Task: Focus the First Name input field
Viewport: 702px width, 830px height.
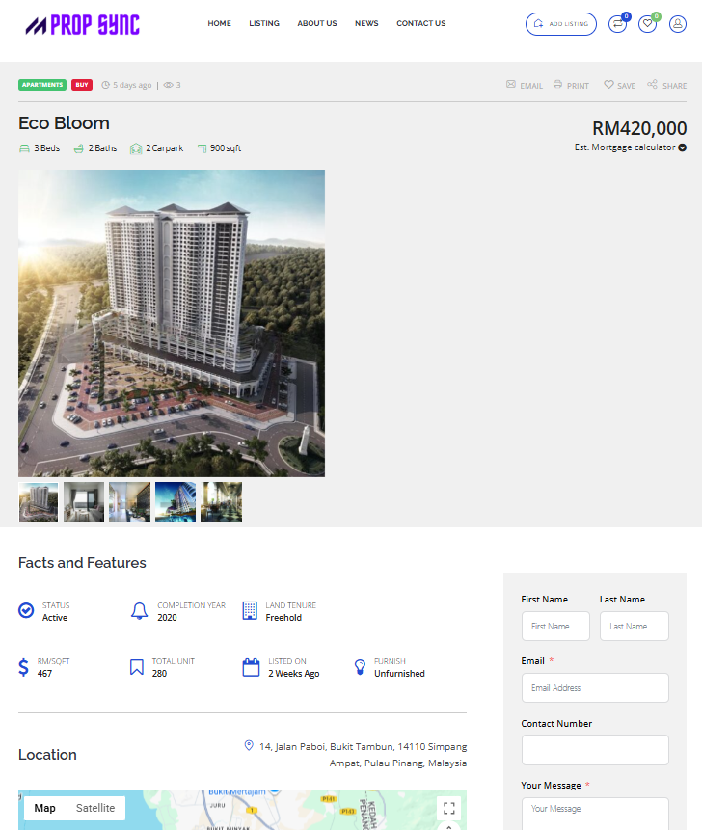Action: (x=555, y=627)
